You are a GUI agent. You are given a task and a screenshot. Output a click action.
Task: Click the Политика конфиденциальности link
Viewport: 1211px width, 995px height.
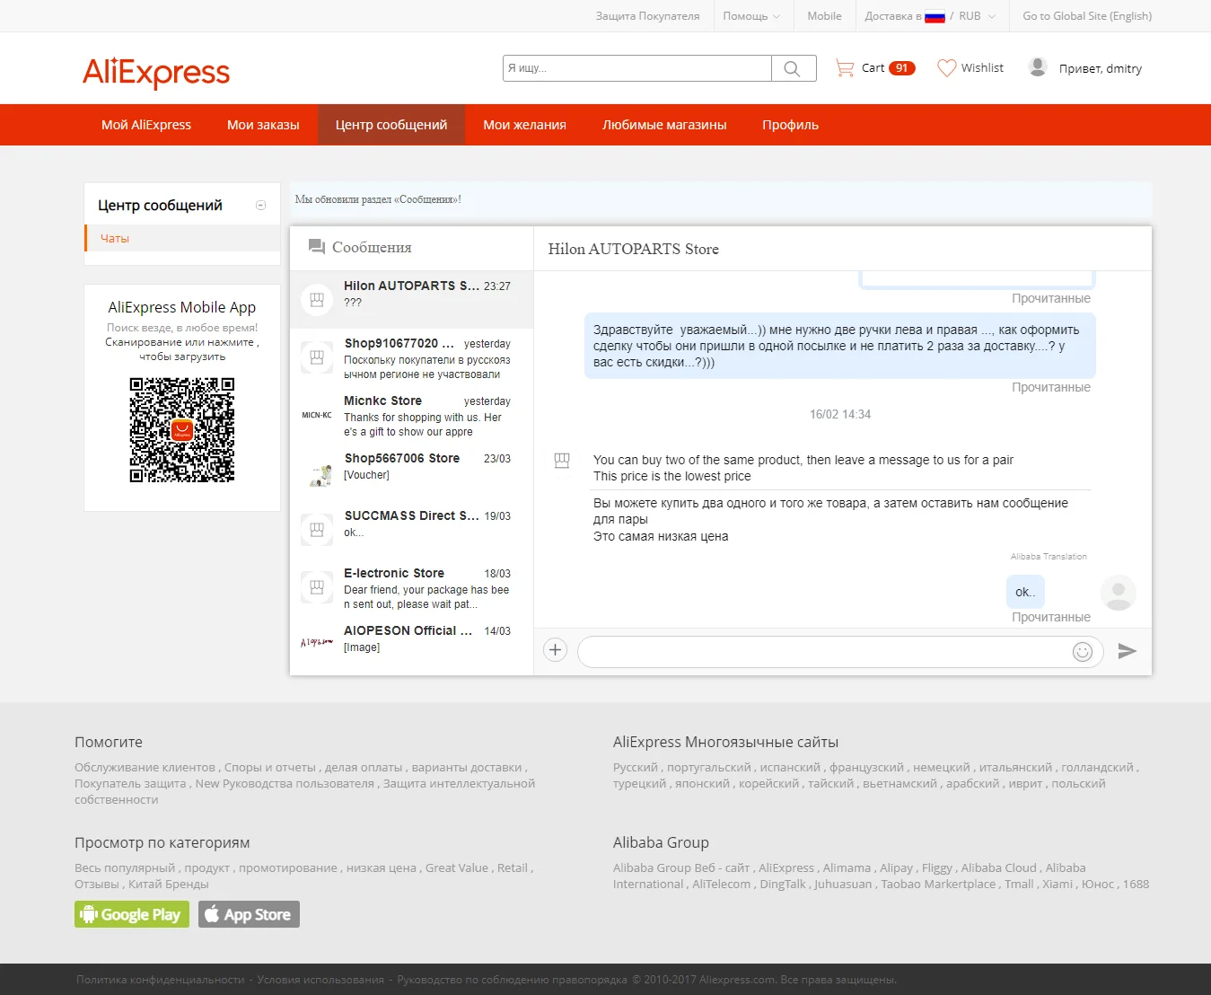(161, 980)
